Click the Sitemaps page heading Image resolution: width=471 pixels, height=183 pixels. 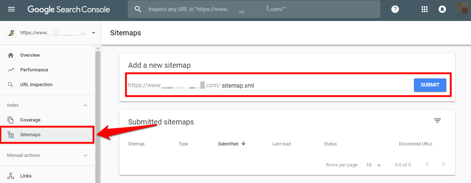(126, 33)
